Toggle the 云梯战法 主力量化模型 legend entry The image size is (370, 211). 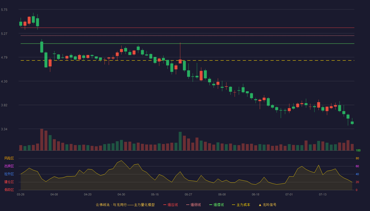[x=125, y=205]
